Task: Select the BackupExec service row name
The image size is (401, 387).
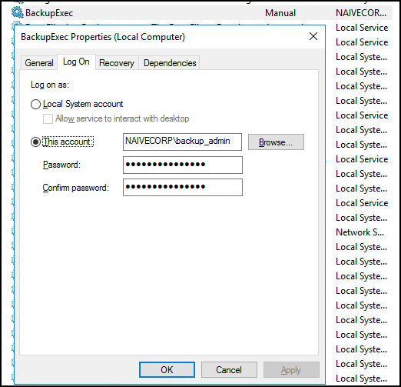Action: click(x=49, y=13)
